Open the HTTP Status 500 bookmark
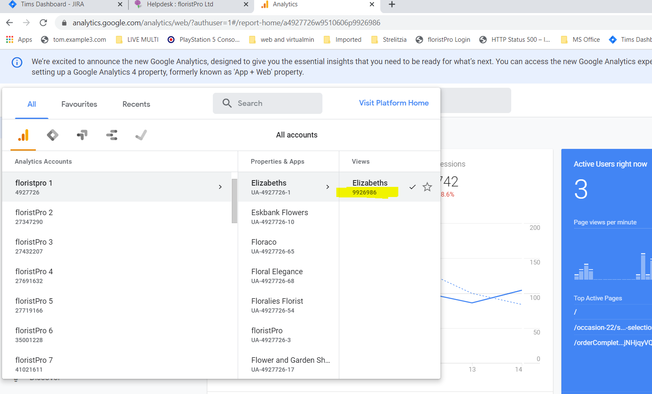This screenshot has height=394, width=652. click(x=515, y=40)
